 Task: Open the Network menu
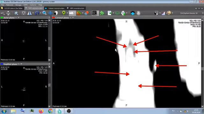10,5
